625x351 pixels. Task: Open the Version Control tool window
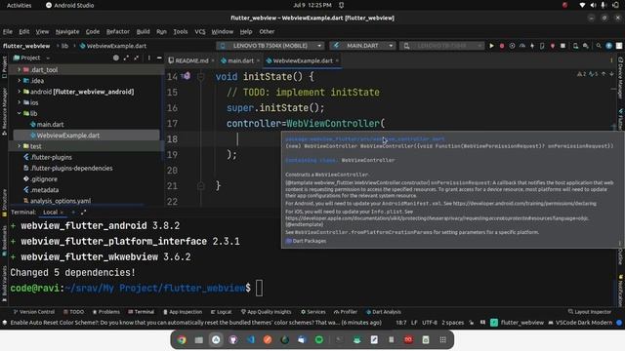[x=34, y=312]
